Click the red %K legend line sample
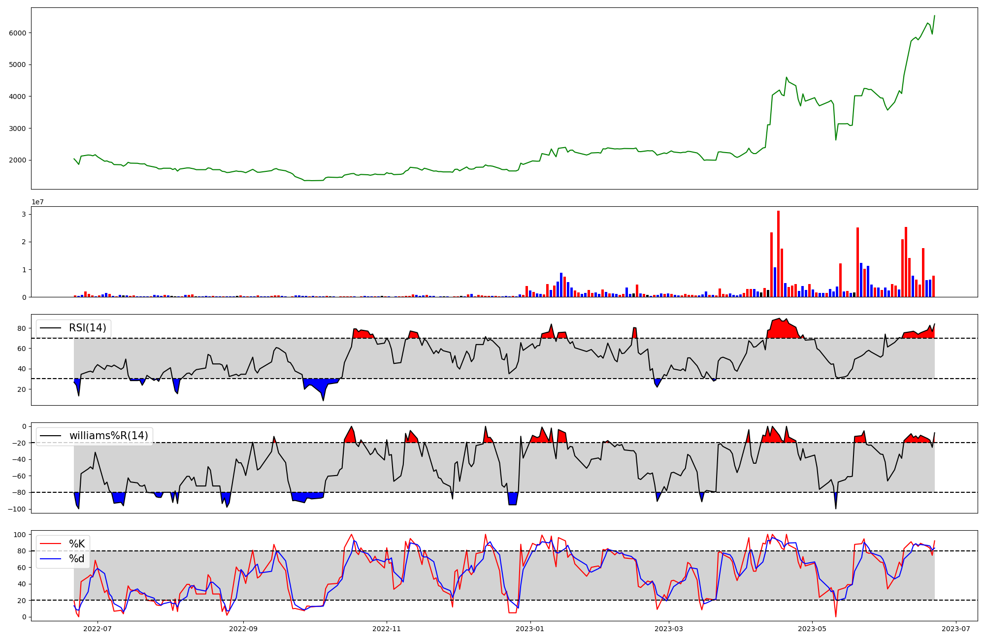This screenshot has height=640, width=985. click(51, 544)
